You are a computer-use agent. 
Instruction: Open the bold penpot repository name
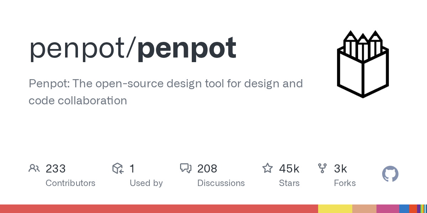pyautogui.click(x=186, y=48)
